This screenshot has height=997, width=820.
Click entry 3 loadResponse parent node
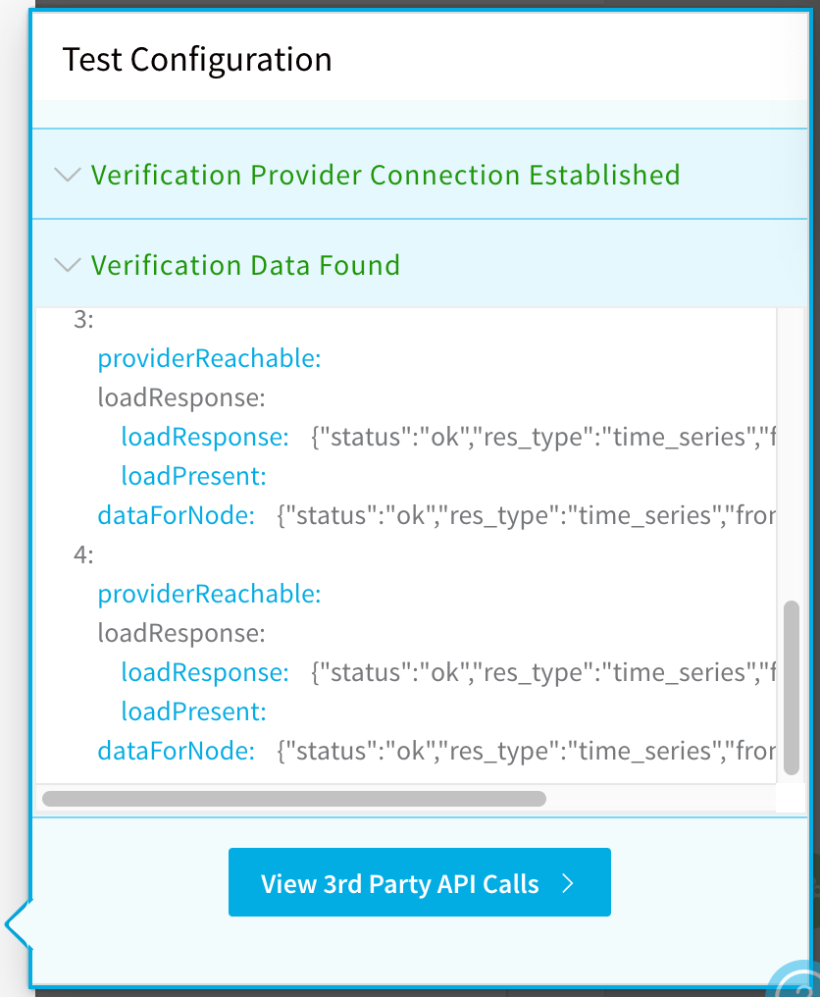(x=181, y=398)
